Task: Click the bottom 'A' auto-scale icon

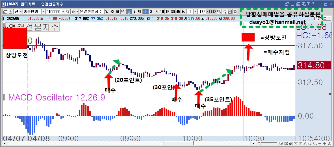Action: tap(329, 144)
